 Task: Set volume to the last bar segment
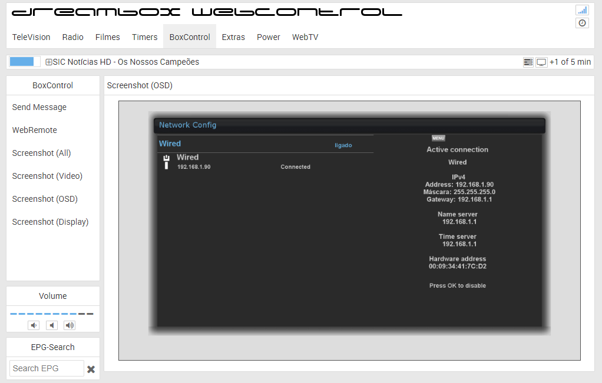90,314
